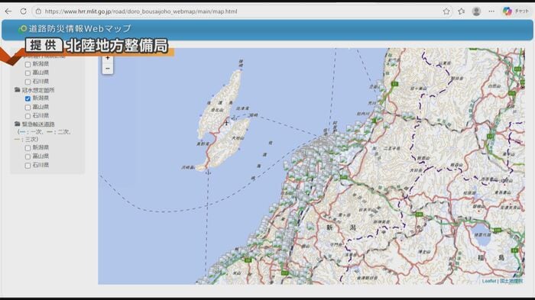Check 新潟県 under 緊急輸送道路
Image resolution: width=535 pixels, height=300 pixels.
click(x=28, y=148)
